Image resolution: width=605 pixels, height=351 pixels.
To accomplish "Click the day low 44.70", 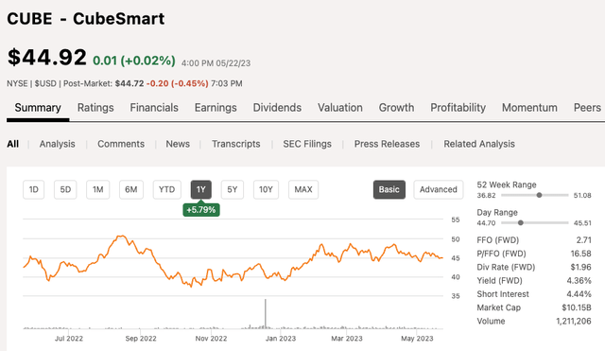I will tap(486, 223).
